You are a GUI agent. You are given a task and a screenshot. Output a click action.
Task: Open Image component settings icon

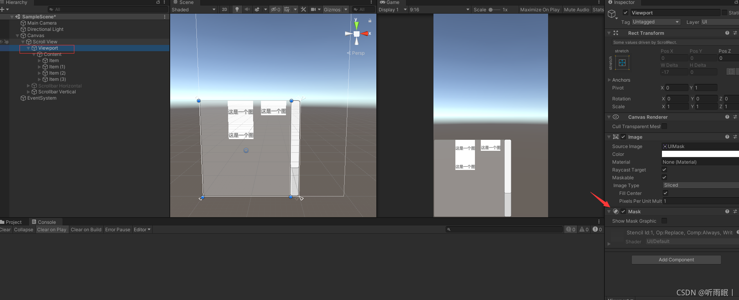click(x=735, y=137)
